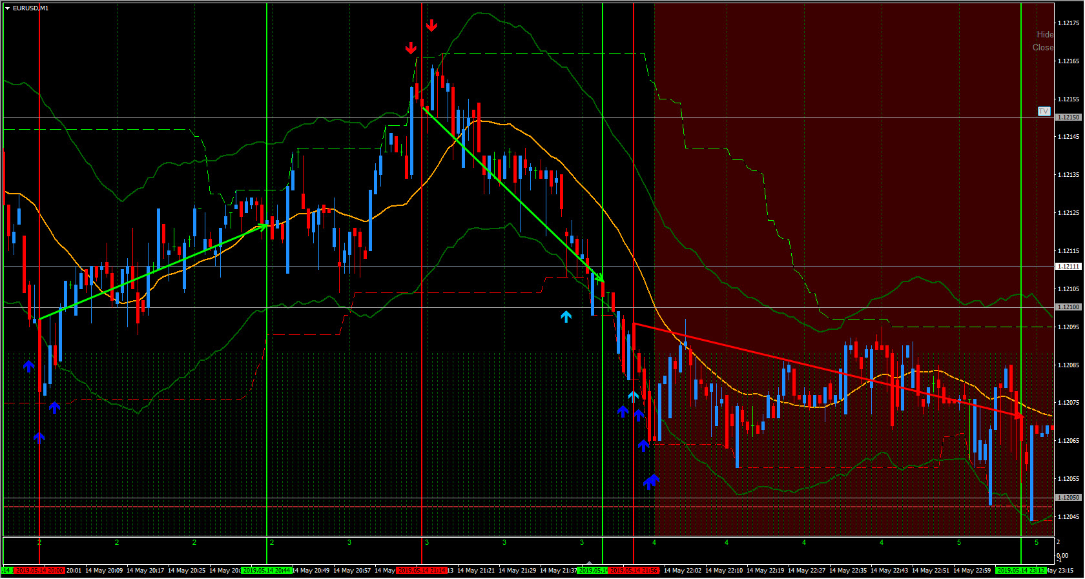
Task: Click the 0.00 indicator subwindow scale value
Action: pos(1062,556)
